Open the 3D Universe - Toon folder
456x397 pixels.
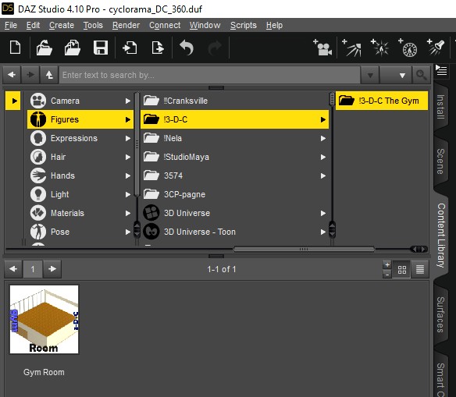(235, 232)
